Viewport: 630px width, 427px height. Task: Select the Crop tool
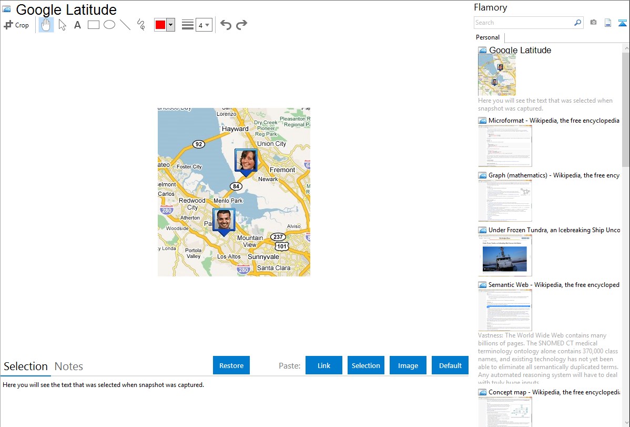[16, 25]
